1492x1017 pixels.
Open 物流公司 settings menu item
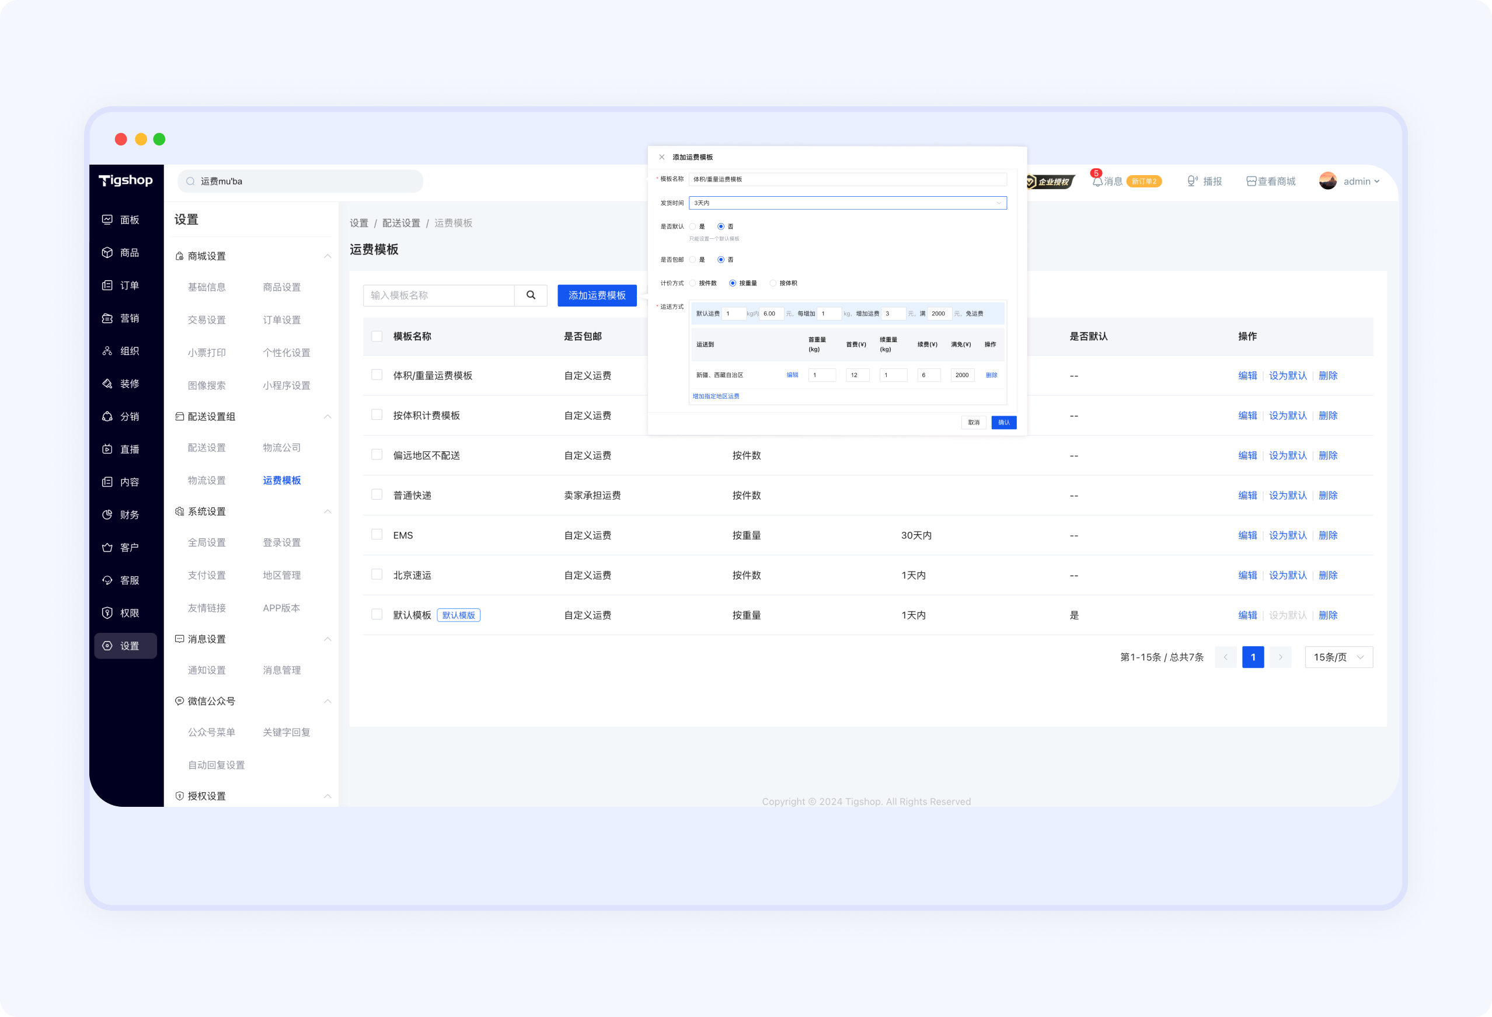click(281, 448)
